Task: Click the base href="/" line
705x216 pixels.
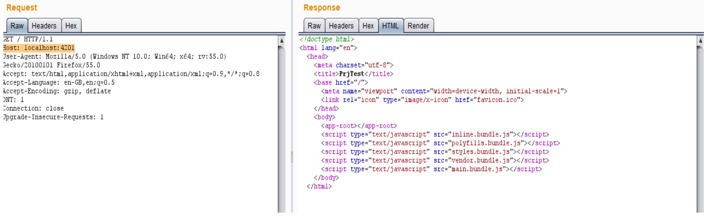Action: click(341, 82)
